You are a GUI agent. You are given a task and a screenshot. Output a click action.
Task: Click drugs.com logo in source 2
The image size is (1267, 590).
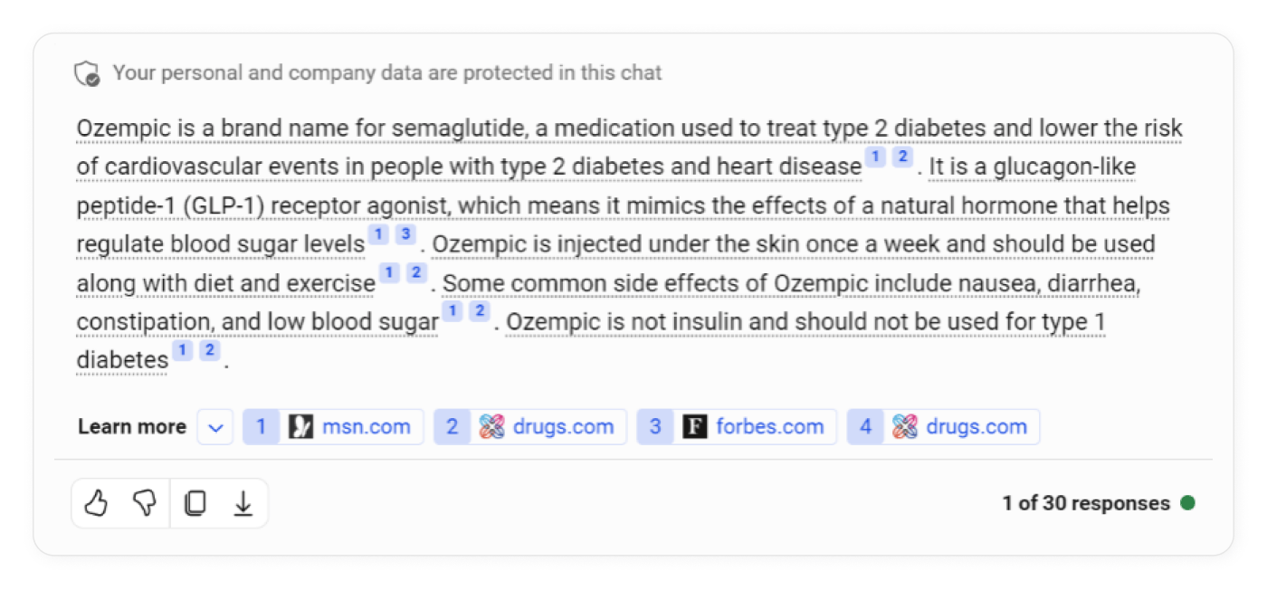491,427
